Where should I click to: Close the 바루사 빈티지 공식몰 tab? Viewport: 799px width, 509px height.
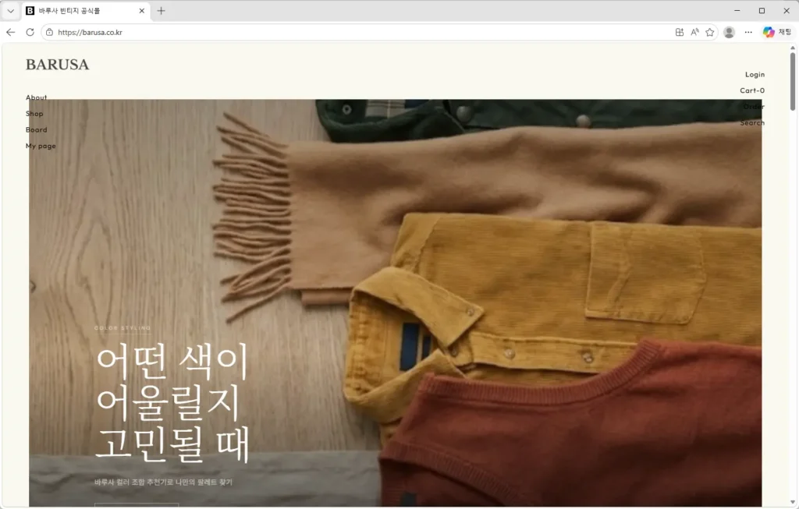[x=142, y=11]
